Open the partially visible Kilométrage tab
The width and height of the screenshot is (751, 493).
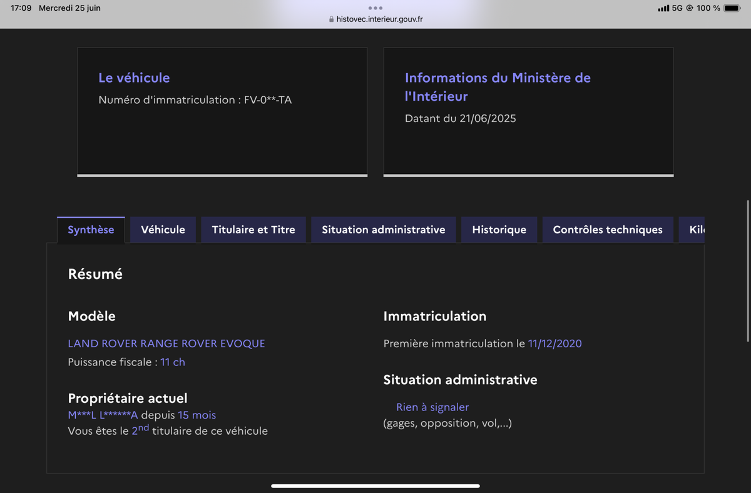[x=692, y=230]
